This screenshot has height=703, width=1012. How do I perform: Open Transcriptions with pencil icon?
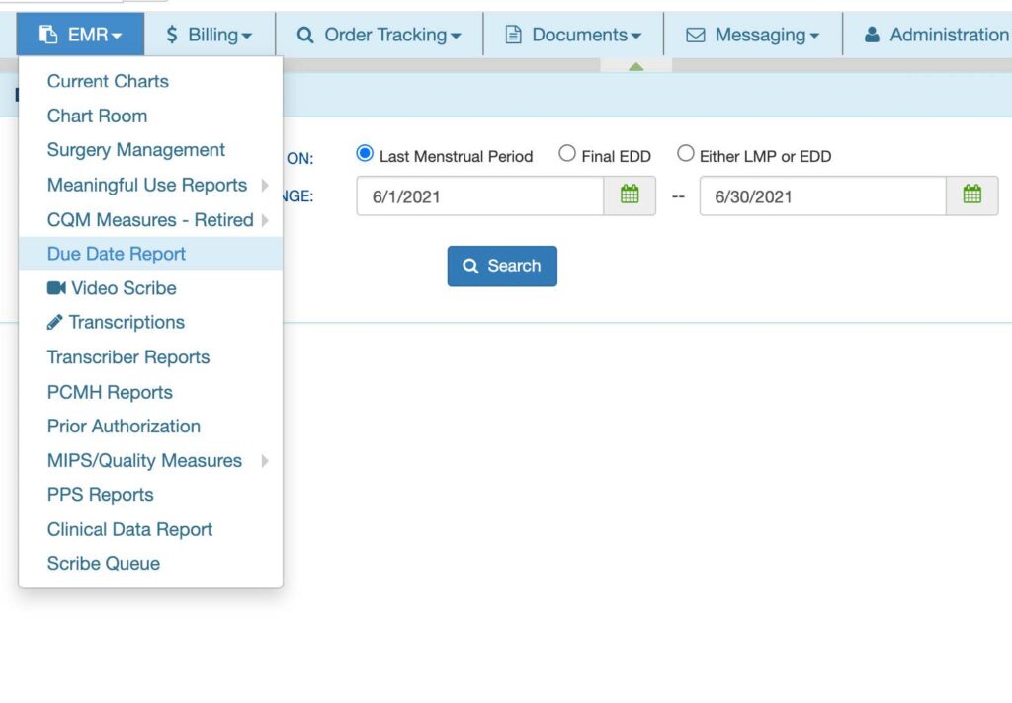116,323
